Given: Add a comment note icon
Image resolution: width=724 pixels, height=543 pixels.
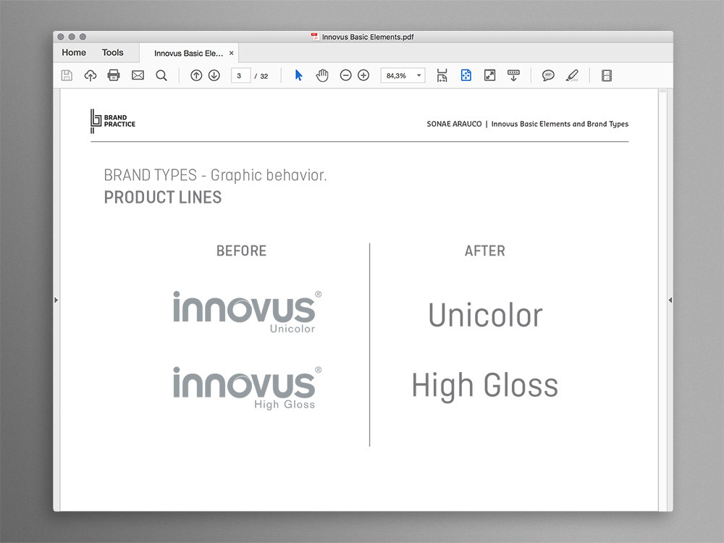Looking at the screenshot, I should (x=548, y=75).
